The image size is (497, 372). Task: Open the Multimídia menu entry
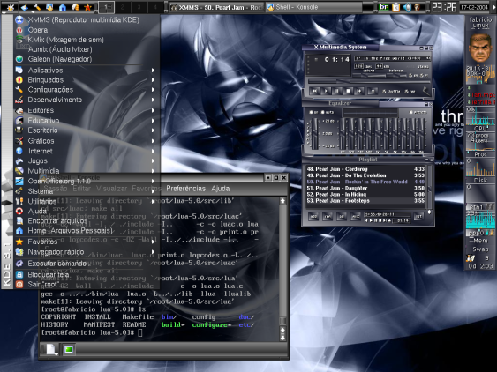pos(87,171)
